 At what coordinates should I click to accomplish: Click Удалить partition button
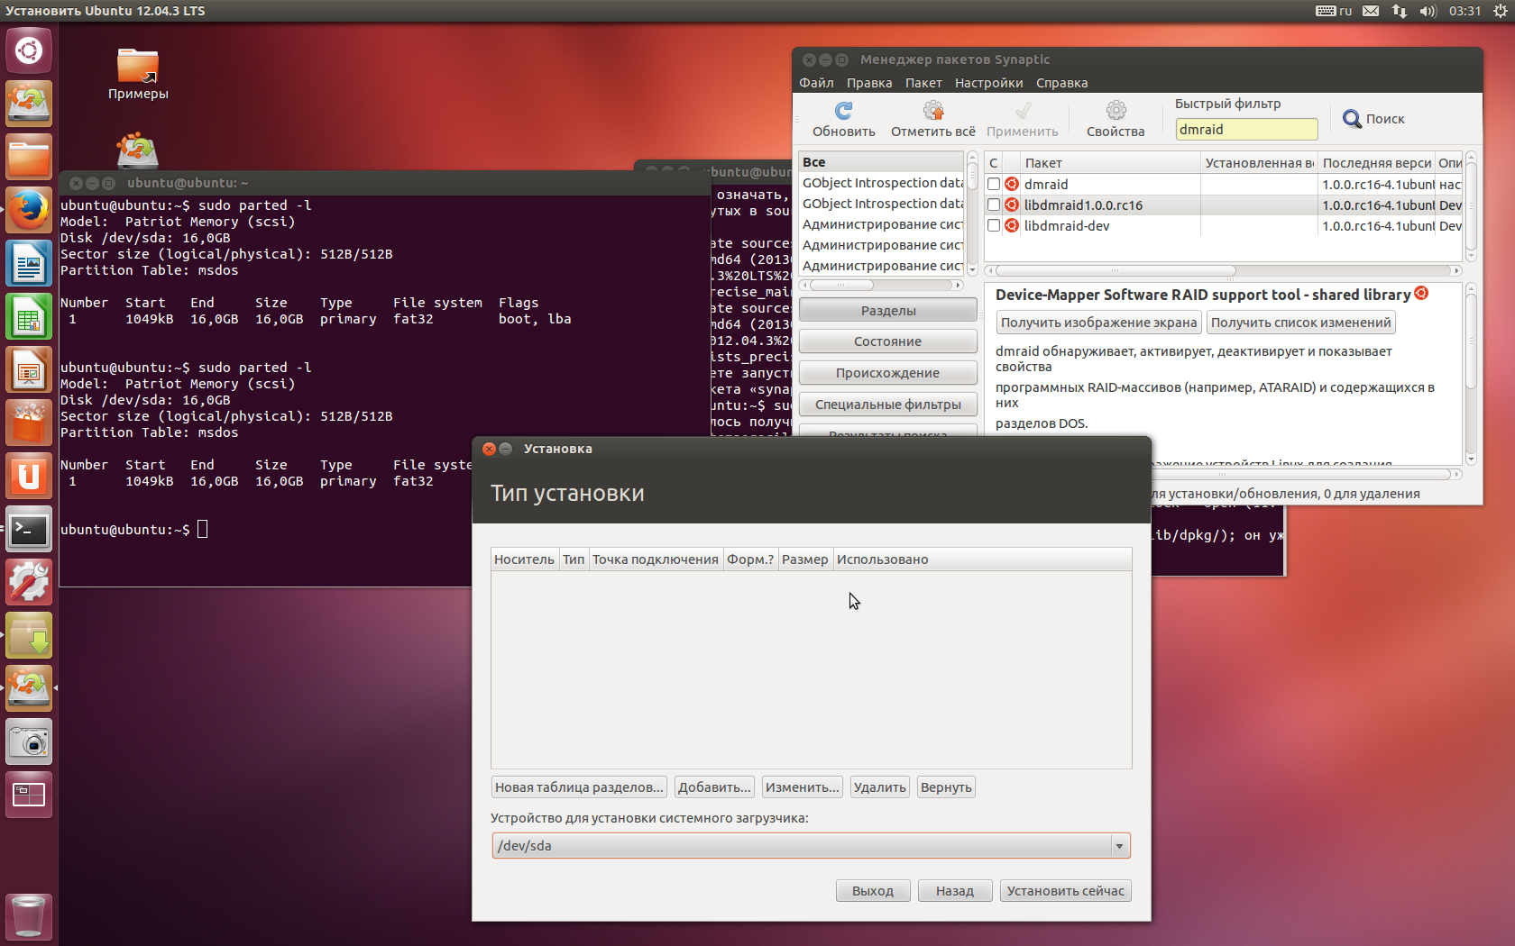tap(879, 787)
